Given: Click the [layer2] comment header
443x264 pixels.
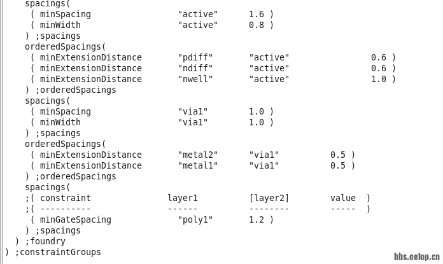Looking at the screenshot, I should point(269,198).
